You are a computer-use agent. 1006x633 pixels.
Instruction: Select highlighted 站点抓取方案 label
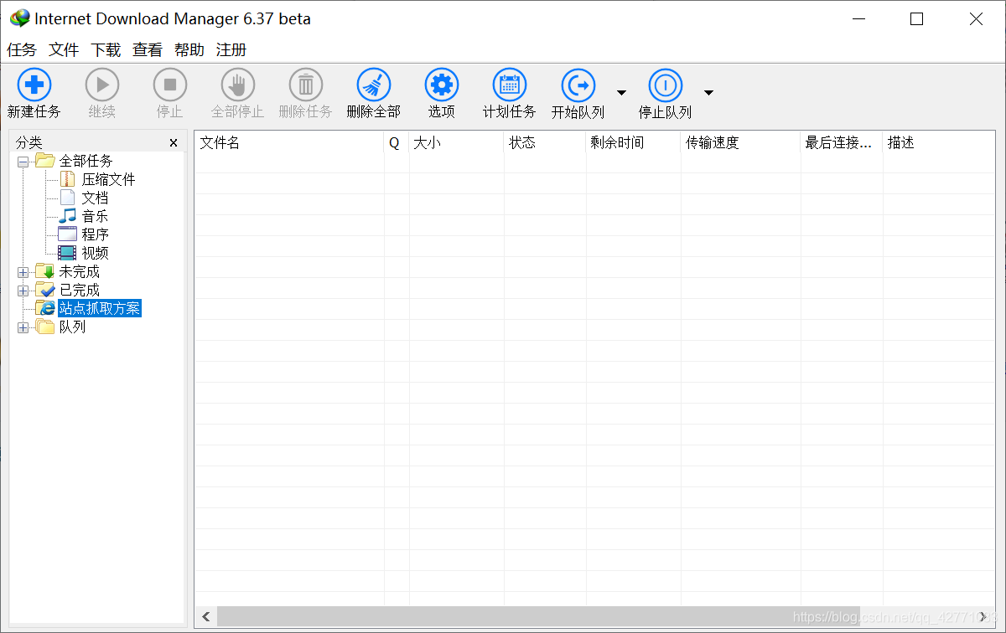click(x=100, y=308)
